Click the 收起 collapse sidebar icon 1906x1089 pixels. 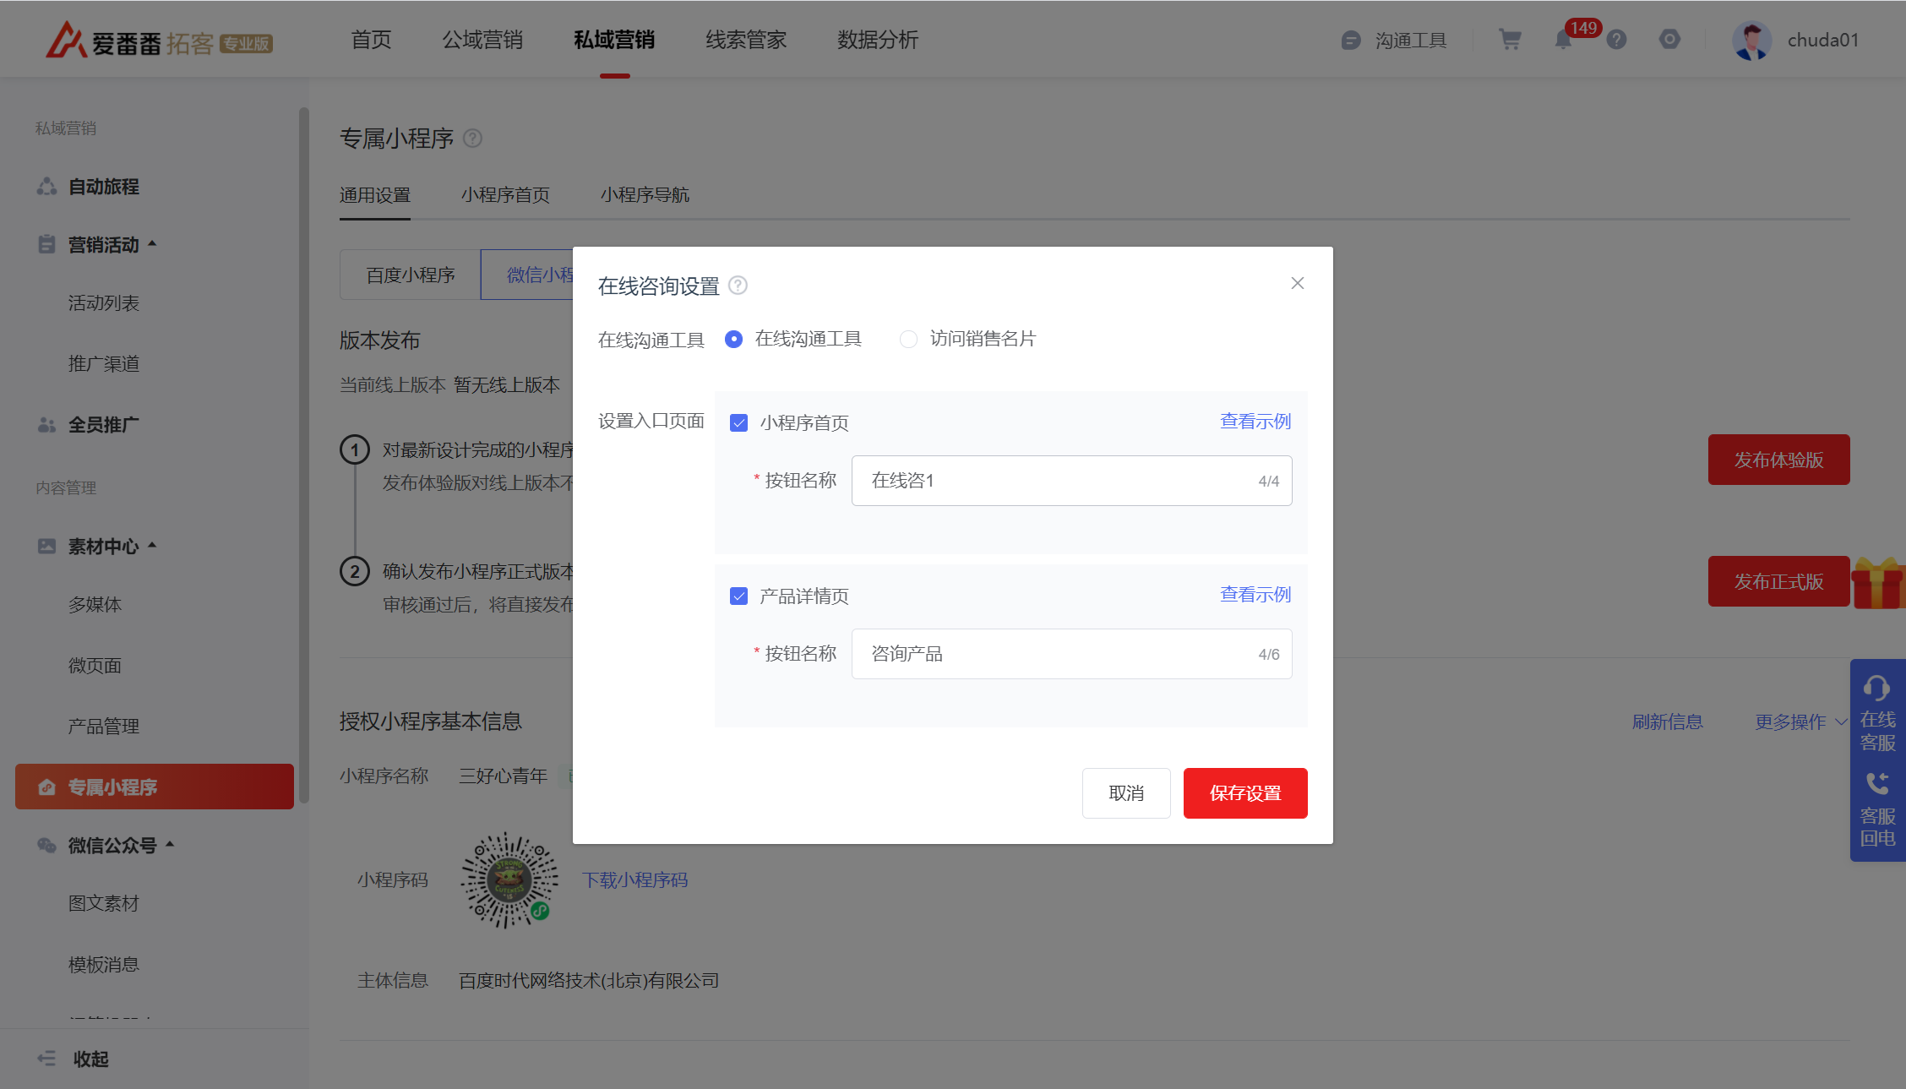[x=46, y=1058]
